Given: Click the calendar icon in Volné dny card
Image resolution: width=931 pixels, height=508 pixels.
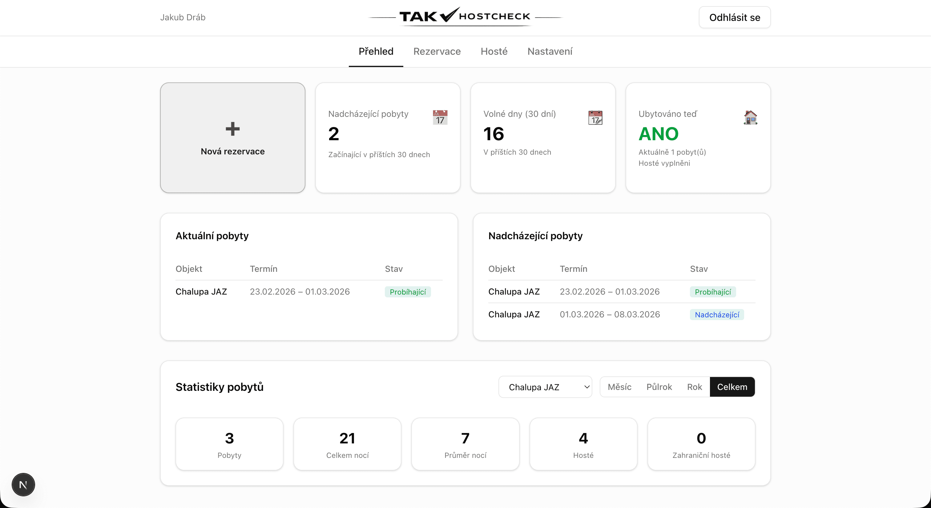Looking at the screenshot, I should [595, 117].
